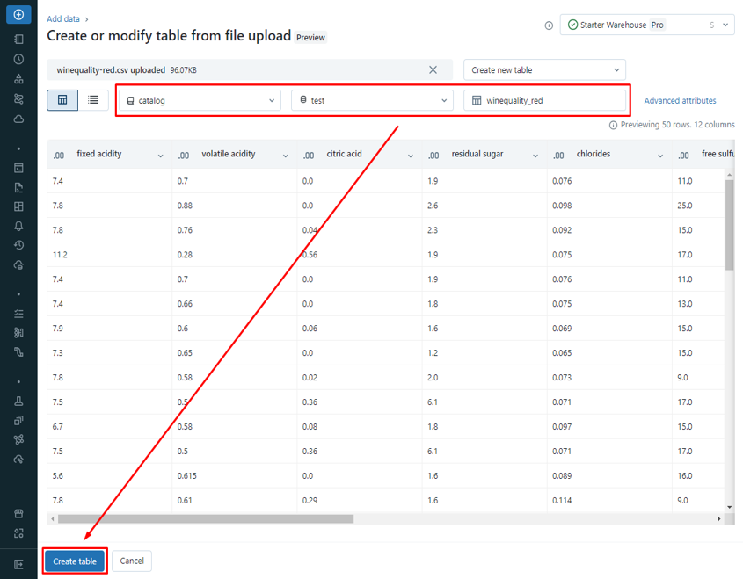Open Advanced attributes link
The image size is (743, 579).
click(x=680, y=100)
